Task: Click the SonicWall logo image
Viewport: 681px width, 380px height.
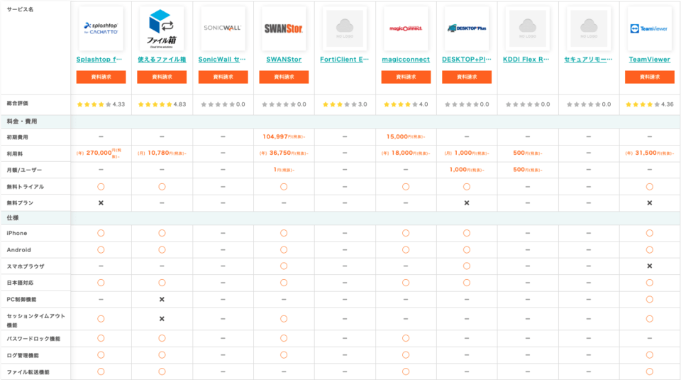Action: 223,28
